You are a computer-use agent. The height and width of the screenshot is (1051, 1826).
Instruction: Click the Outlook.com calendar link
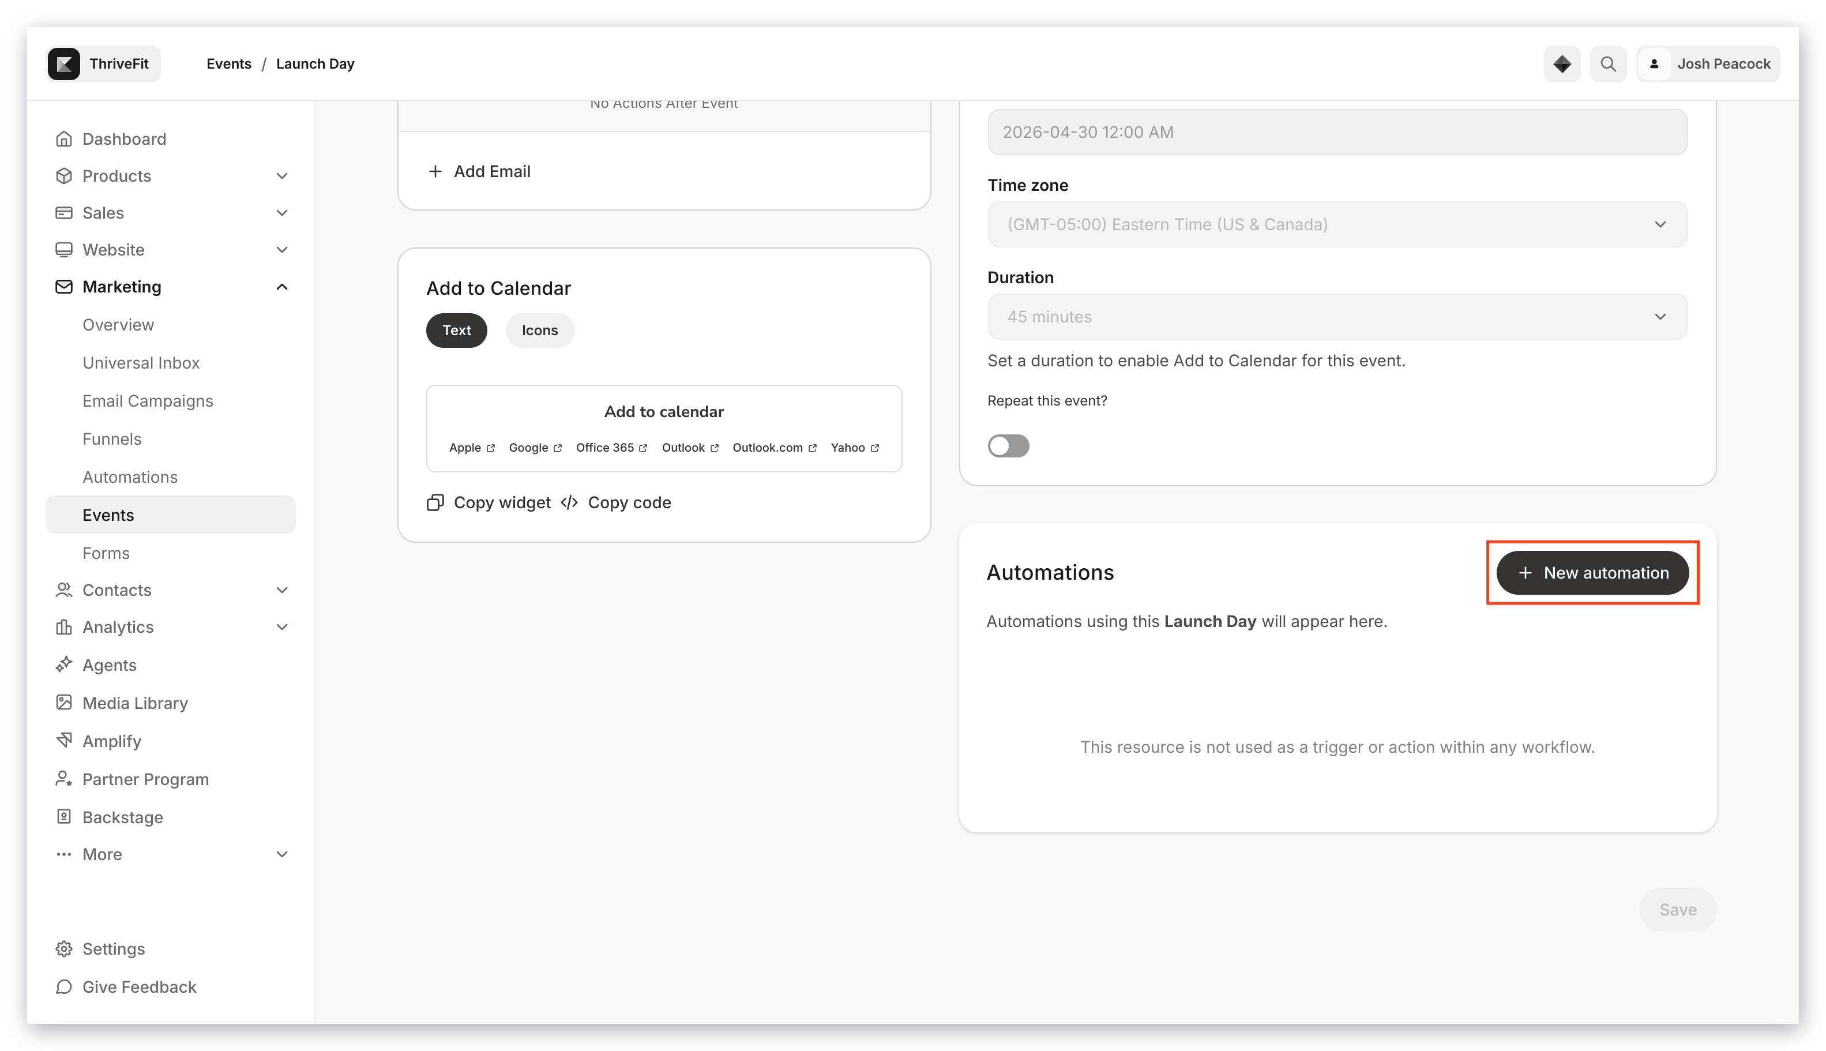pos(775,448)
